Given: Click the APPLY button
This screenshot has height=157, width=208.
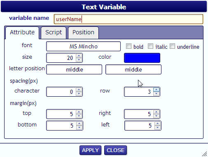Looking at the screenshot, I should 90,150.
